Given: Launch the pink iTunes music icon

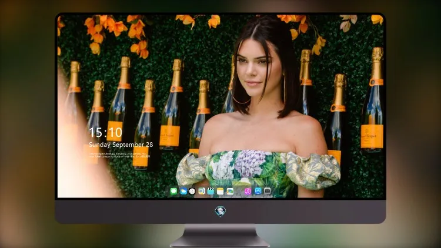Looking at the screenshot, I should pos(248,191).
